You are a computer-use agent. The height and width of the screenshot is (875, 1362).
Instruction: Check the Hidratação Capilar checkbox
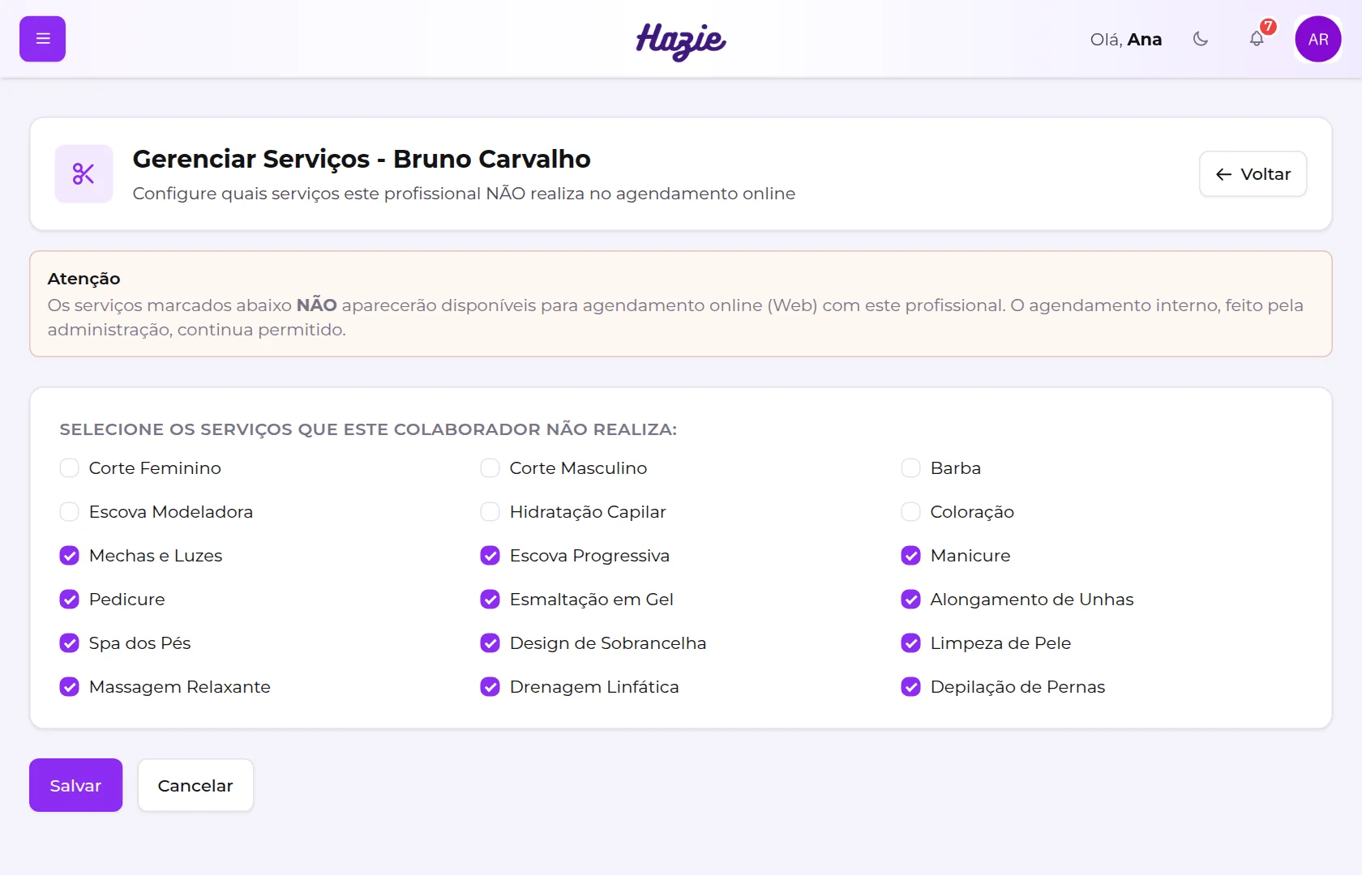pyautogui.click(x=490, y=512)
